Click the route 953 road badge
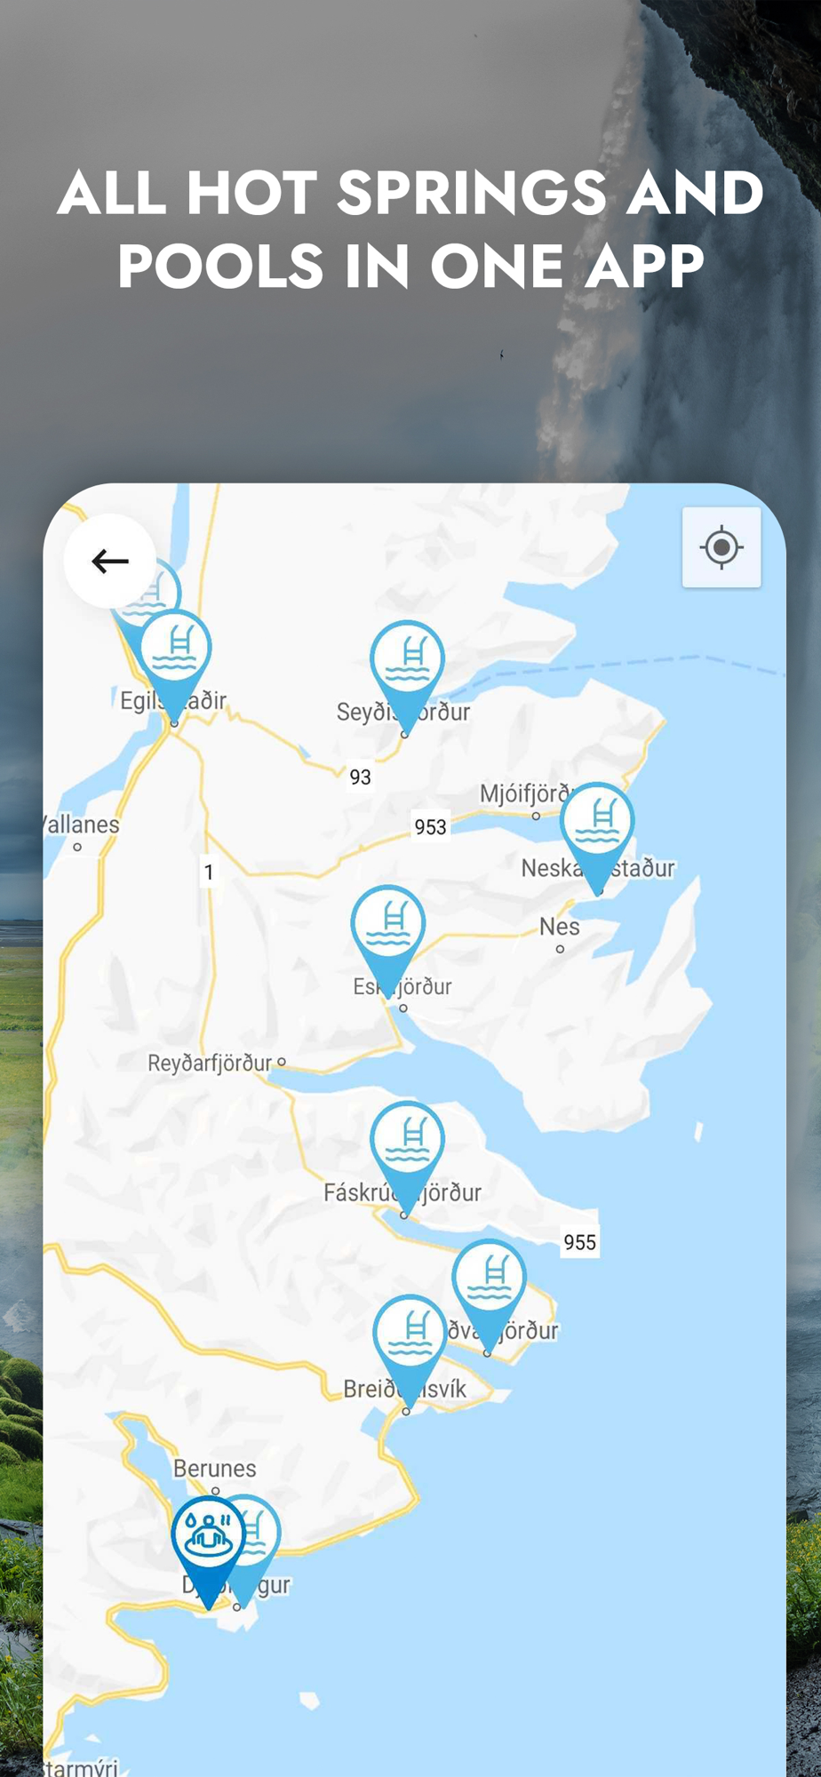This screenshot has width=821, height=1777. 430,826
